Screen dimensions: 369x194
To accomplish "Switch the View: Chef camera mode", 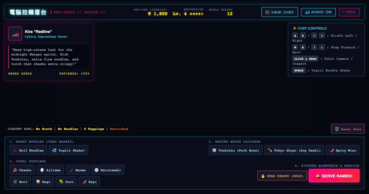I will [x=280, y=12].
